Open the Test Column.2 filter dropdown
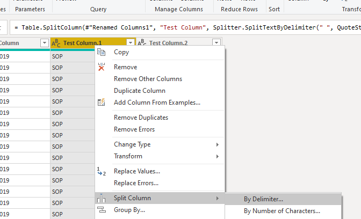 (x=216, y=42)
